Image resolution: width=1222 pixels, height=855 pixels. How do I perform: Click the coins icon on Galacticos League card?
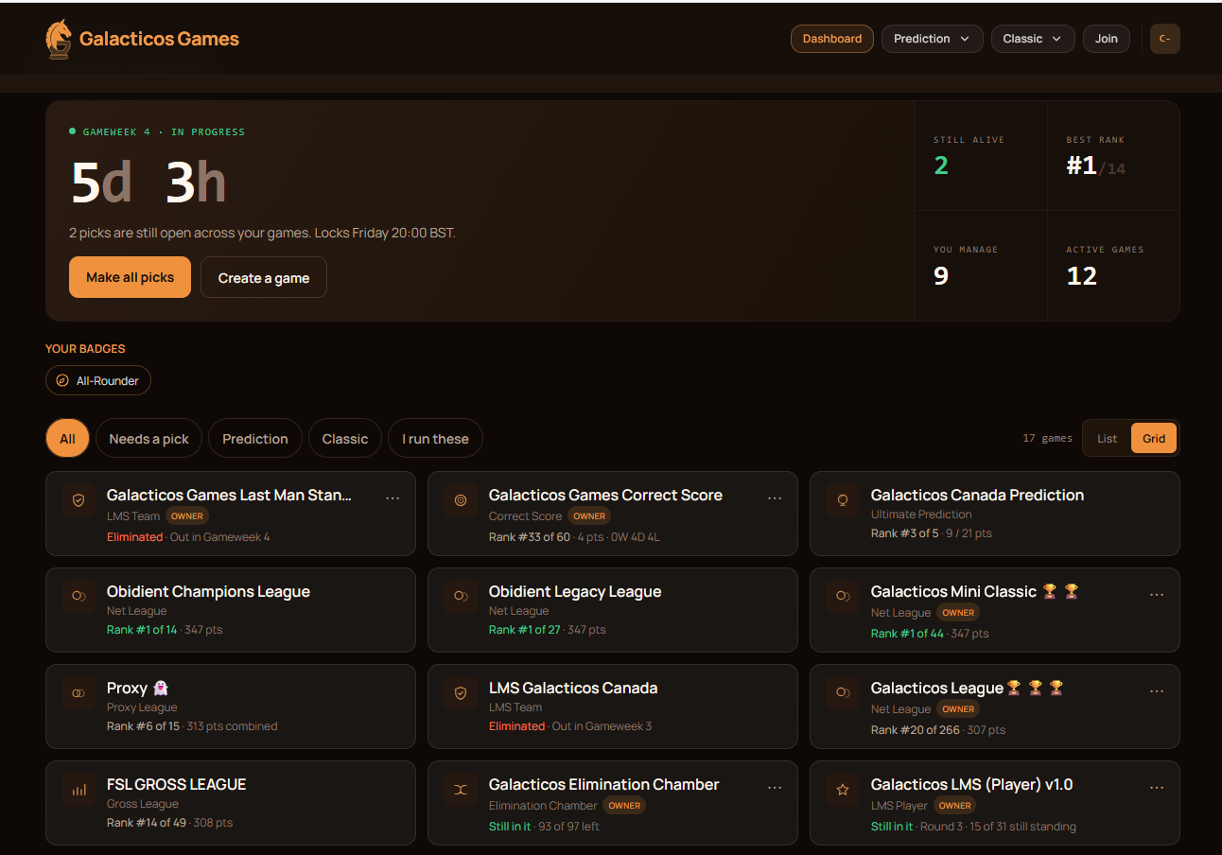pos(843,693)
